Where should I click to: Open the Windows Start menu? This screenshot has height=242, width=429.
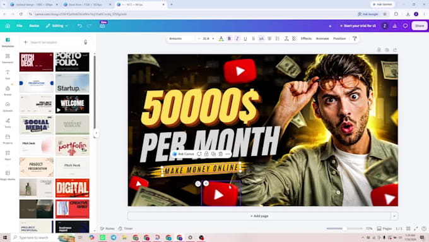[4, 238]
